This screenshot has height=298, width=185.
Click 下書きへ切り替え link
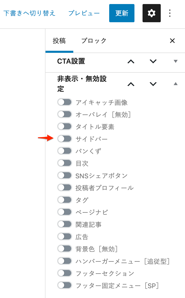[30, 13]
